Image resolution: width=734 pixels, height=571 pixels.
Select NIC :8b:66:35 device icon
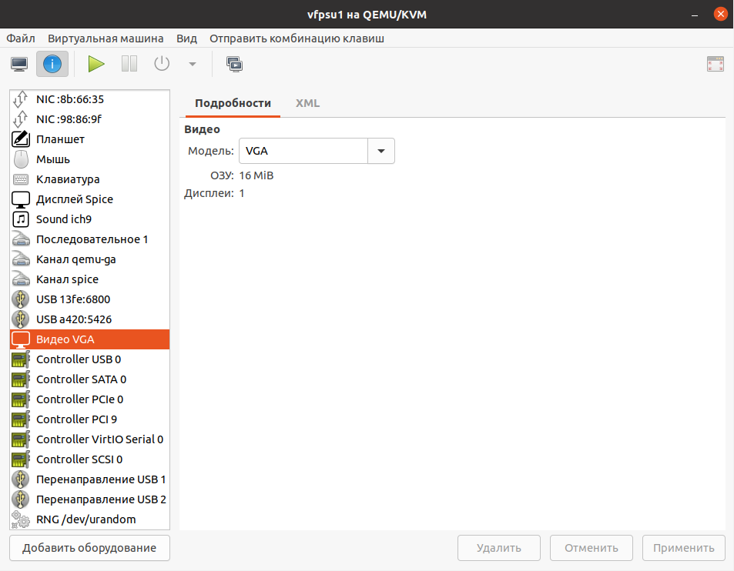click(x=21, y=99)
